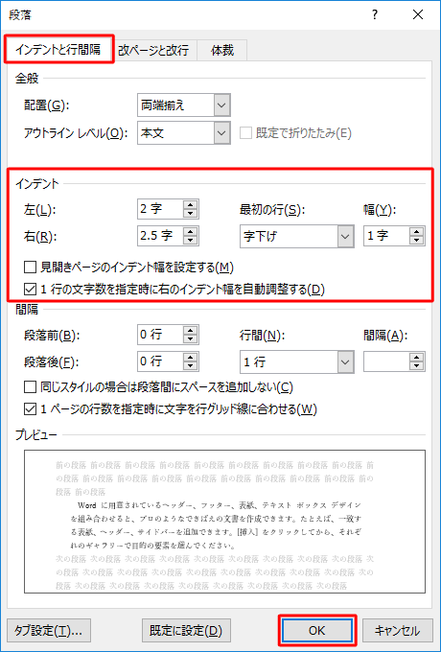The image size is (441, 652).
Task: Click the help question mark icon
Action: pos(375,15)
